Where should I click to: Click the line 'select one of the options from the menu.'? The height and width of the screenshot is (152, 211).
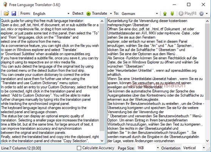(x=31, y=41)
